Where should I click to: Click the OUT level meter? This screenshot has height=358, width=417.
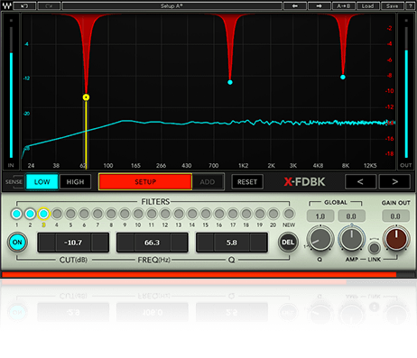pyautogui.click(x=406, y=93)
